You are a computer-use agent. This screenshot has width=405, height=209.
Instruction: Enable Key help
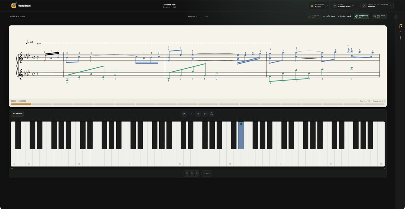click(379, 16)
